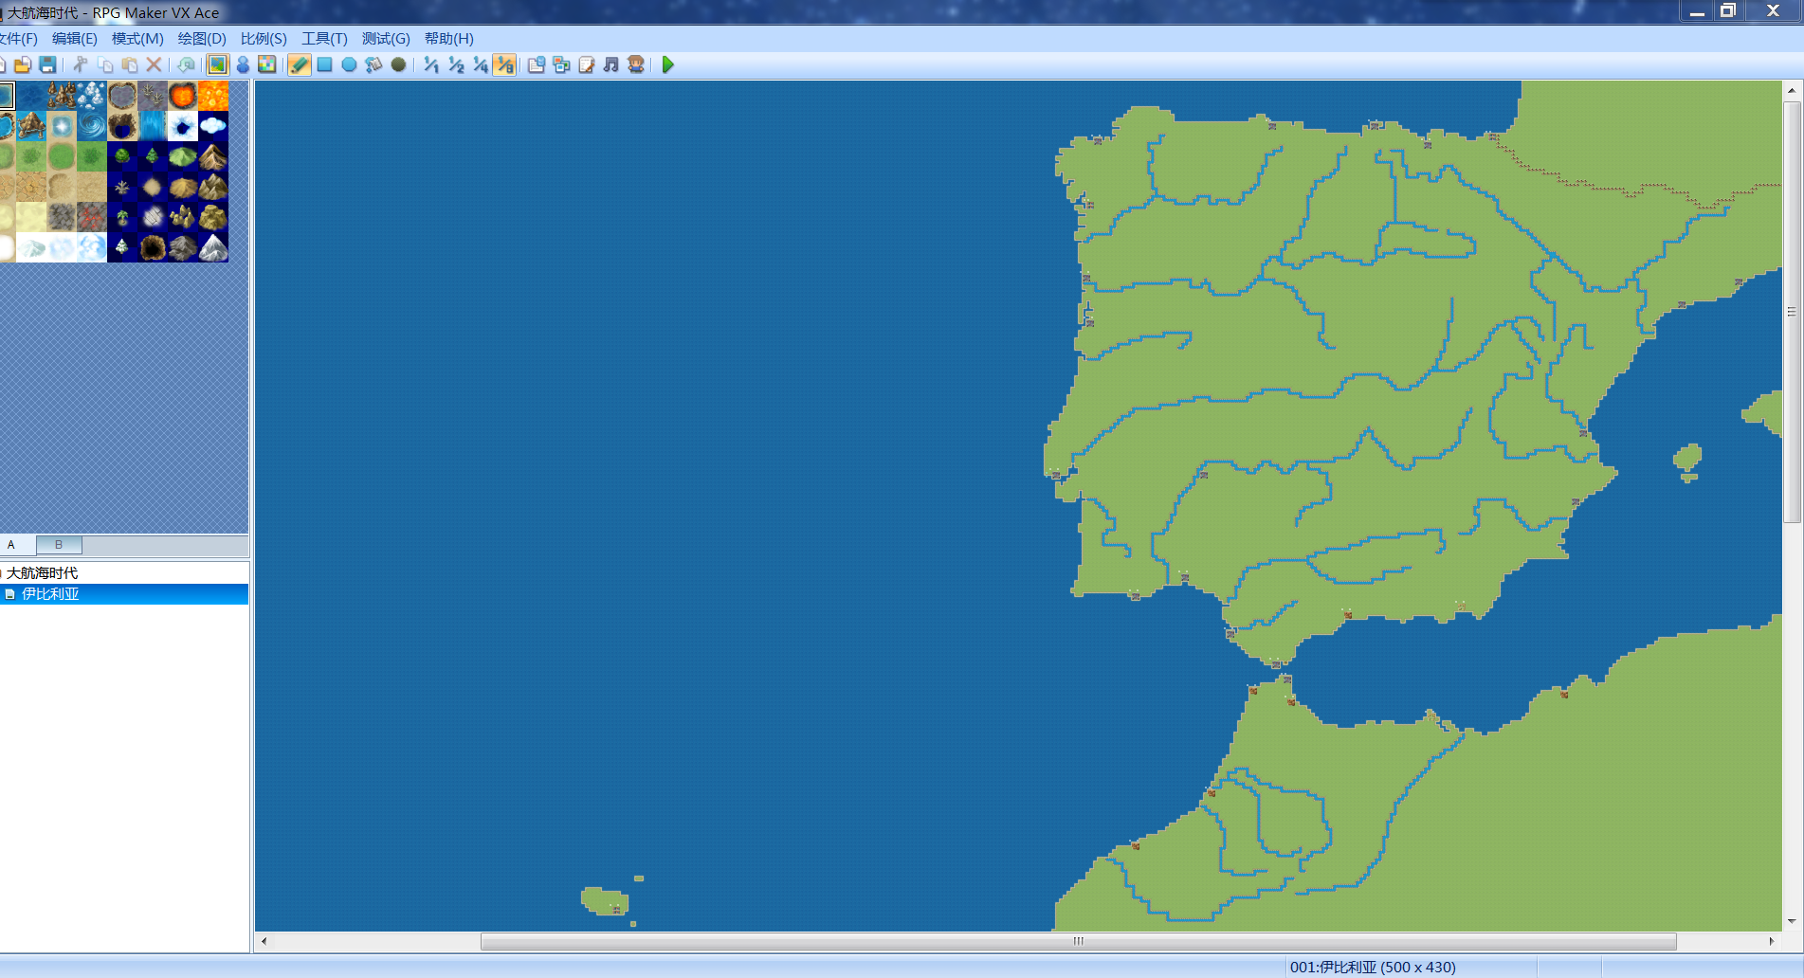Open the 编辑(E) menu
Image resolution: width=1804 pixels, height=978 pixels.
[x=75, y=39]
